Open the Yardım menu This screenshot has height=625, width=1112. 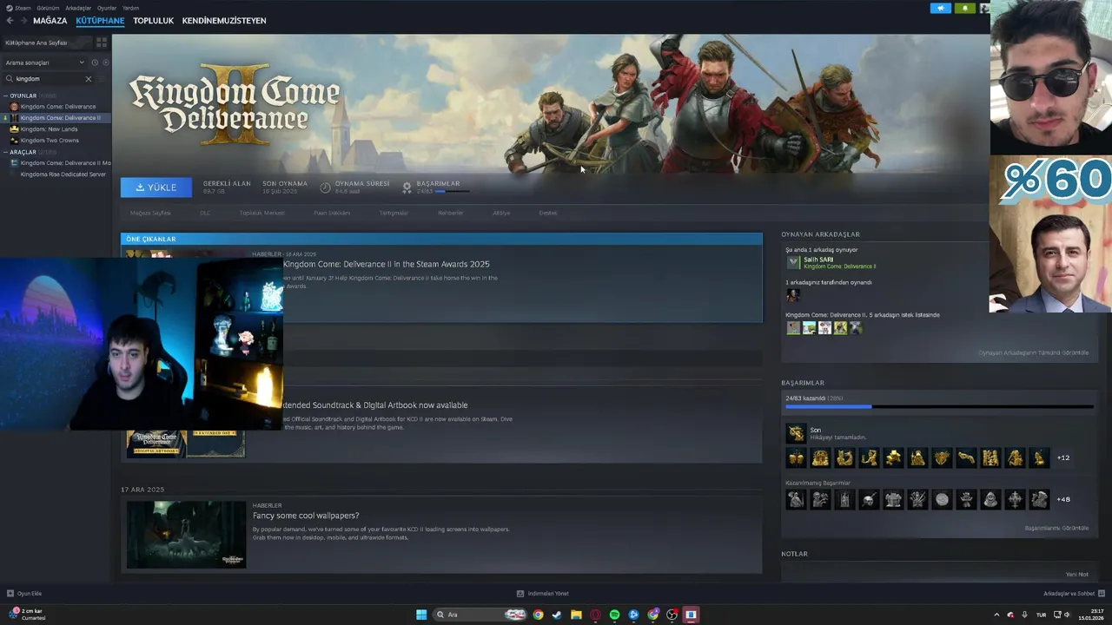[x=130, y=8]
